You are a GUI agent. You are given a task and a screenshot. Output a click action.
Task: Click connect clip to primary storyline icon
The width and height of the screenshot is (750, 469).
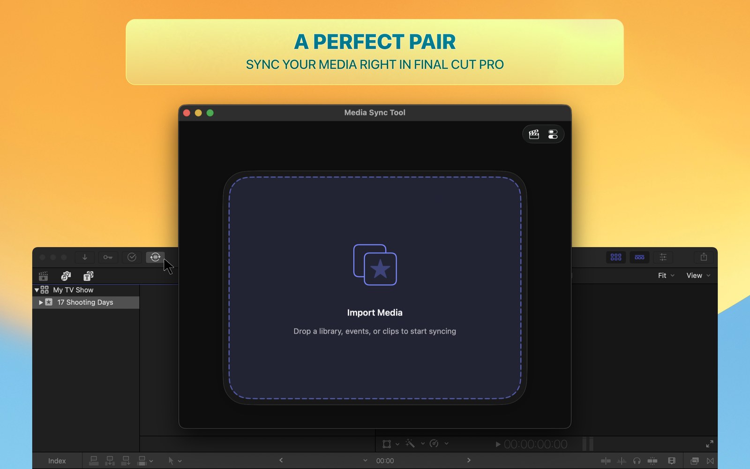pos(94,461)
